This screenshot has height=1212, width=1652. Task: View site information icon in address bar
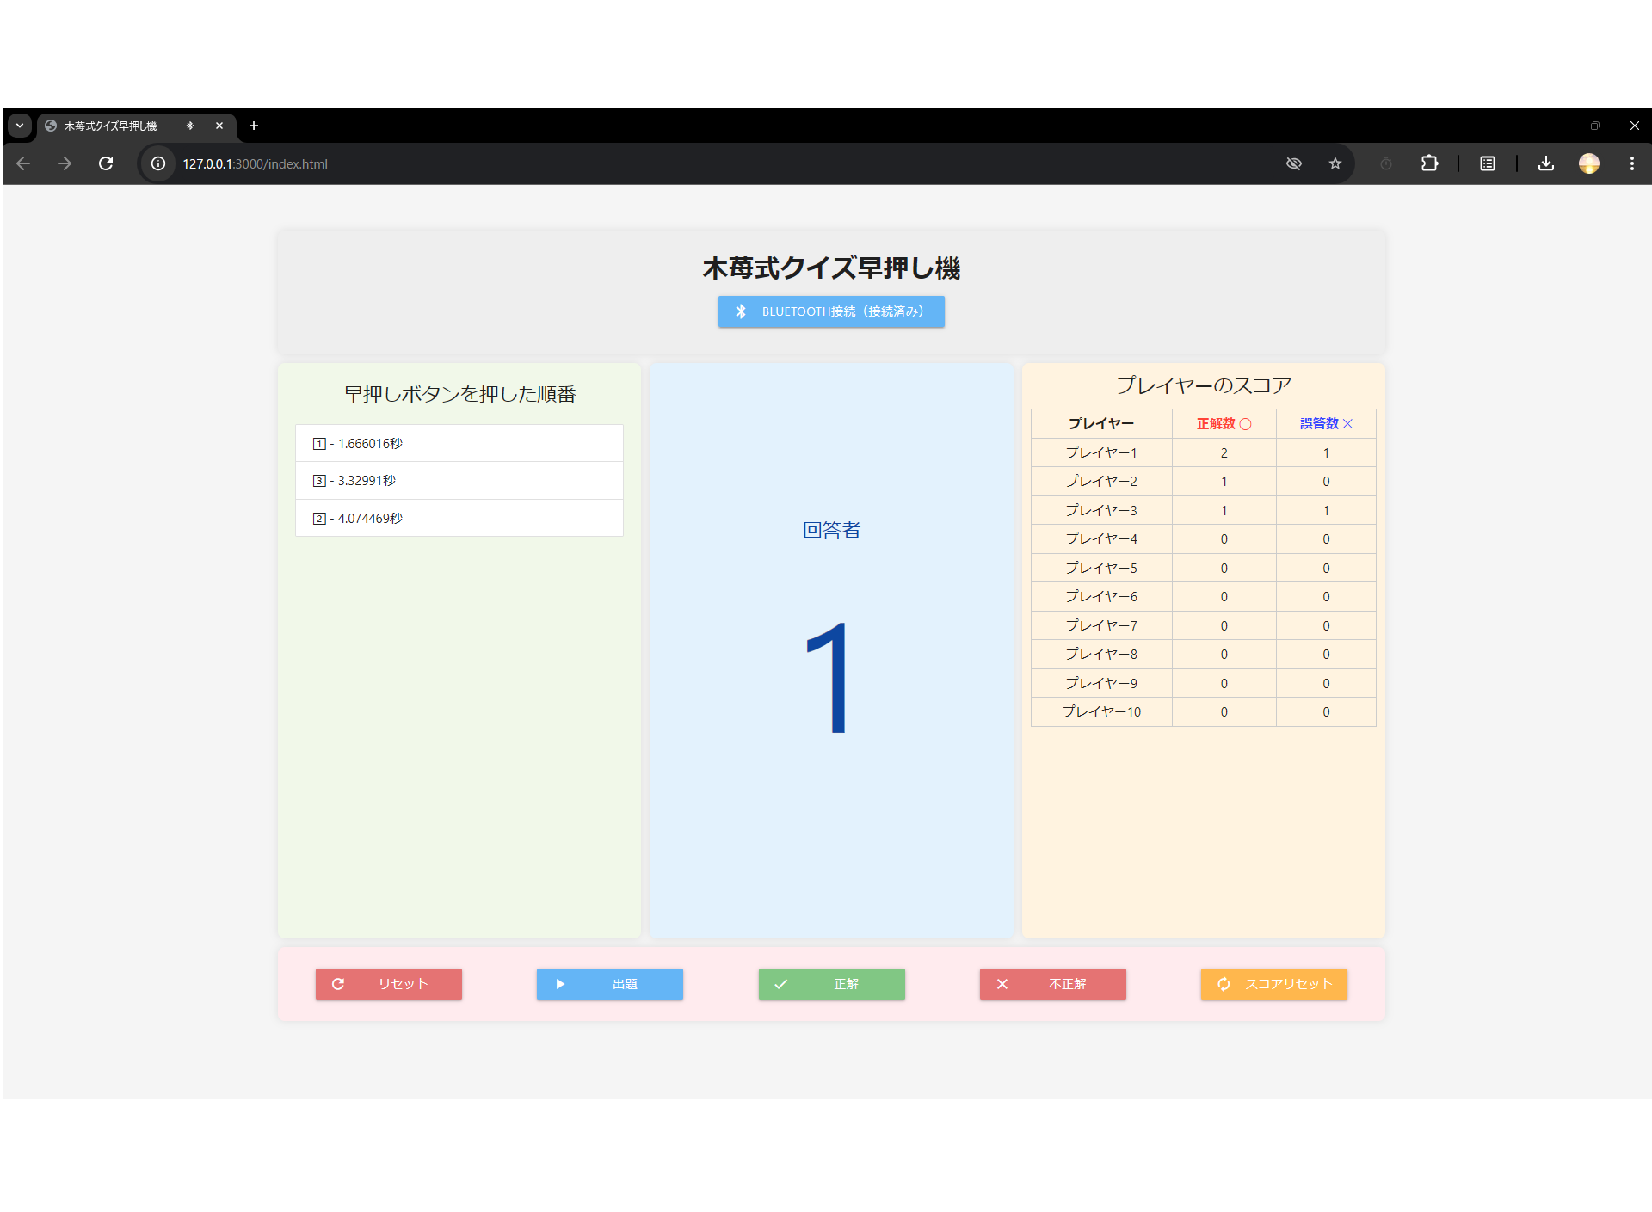[158, 163]
